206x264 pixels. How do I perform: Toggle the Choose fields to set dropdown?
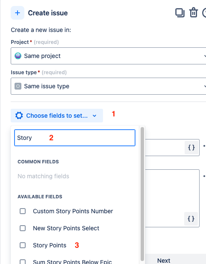pos(57,116)
